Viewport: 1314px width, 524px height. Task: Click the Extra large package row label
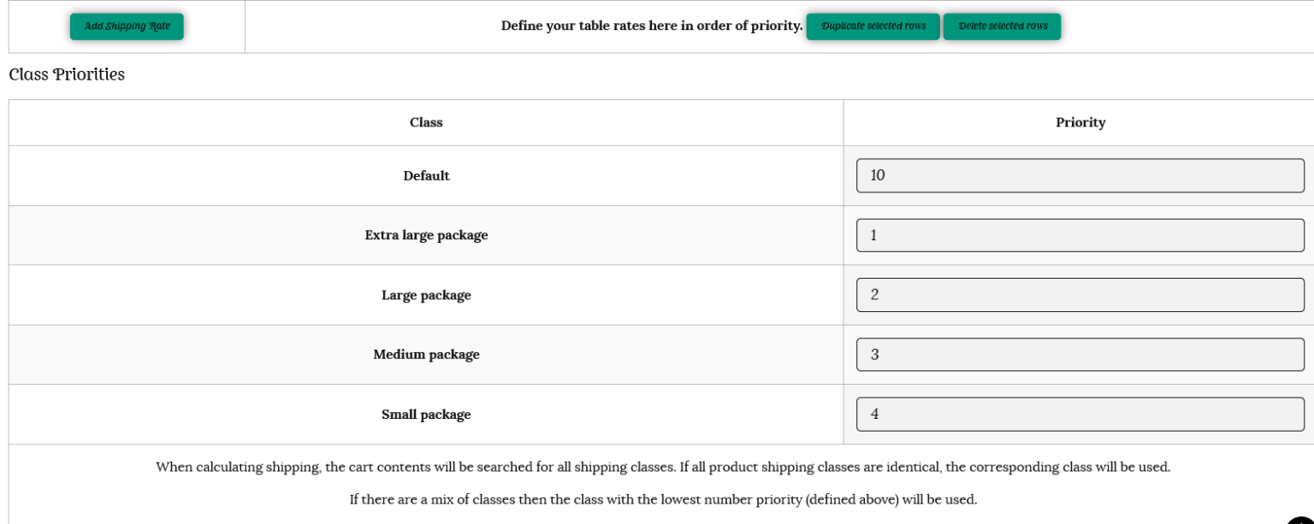pos(426,235)
